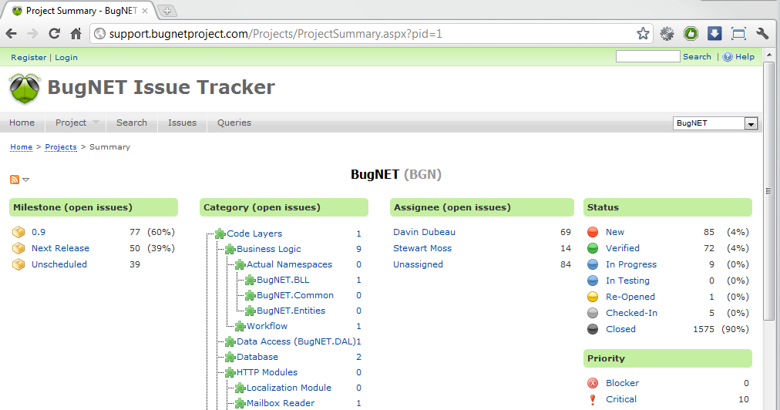Open the Database category
780x410 pixels.
pos(257,357)
